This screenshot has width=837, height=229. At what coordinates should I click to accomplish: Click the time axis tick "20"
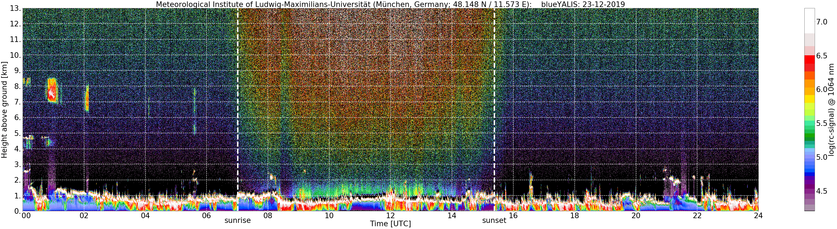click(x=636, y=216)
